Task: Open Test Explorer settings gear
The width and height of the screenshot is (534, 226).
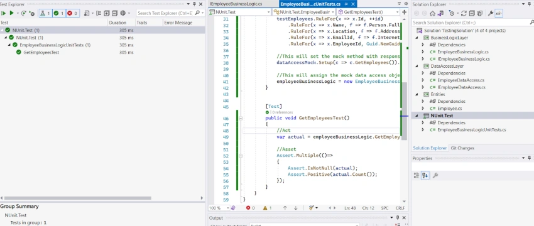Action: [123, 13]
